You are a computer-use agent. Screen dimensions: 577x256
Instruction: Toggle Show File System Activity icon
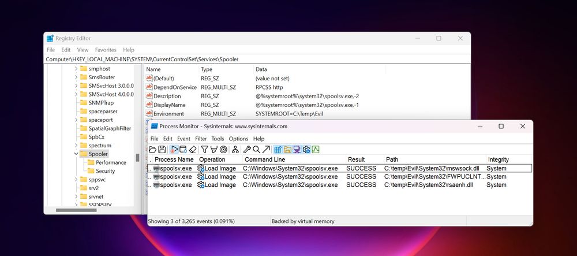287,150
